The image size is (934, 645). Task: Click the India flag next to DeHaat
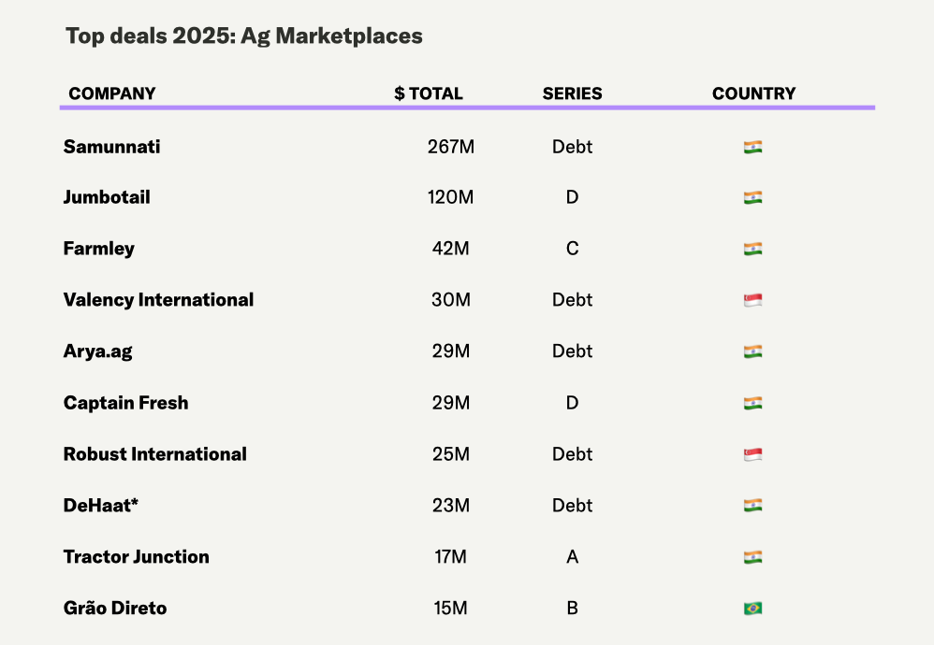pos(752,506)
